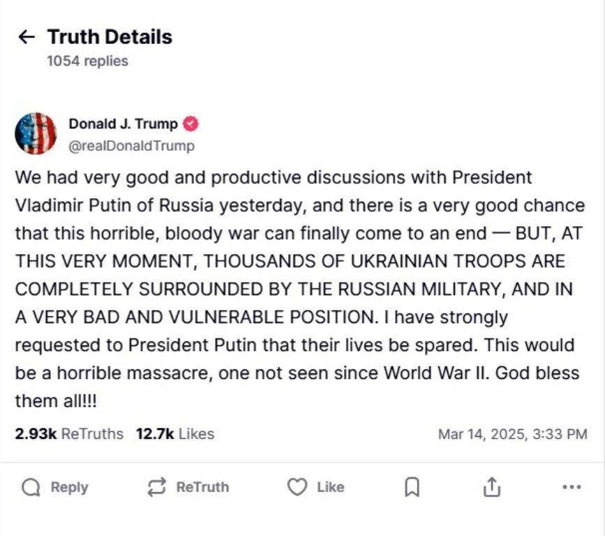Go back using the left arrow
The image size is (605, 536).
(x=27, y=37)
